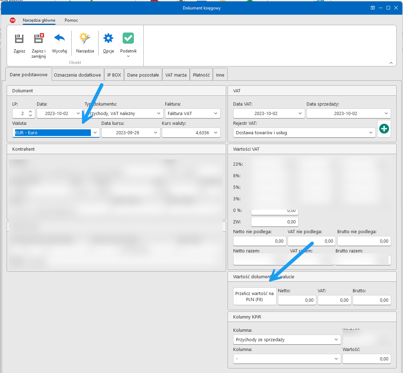Open the Pomoc menu
Image resolution: width=403 pixels, height=373 pixels.
pyautogui.click(x=71, y=20)
